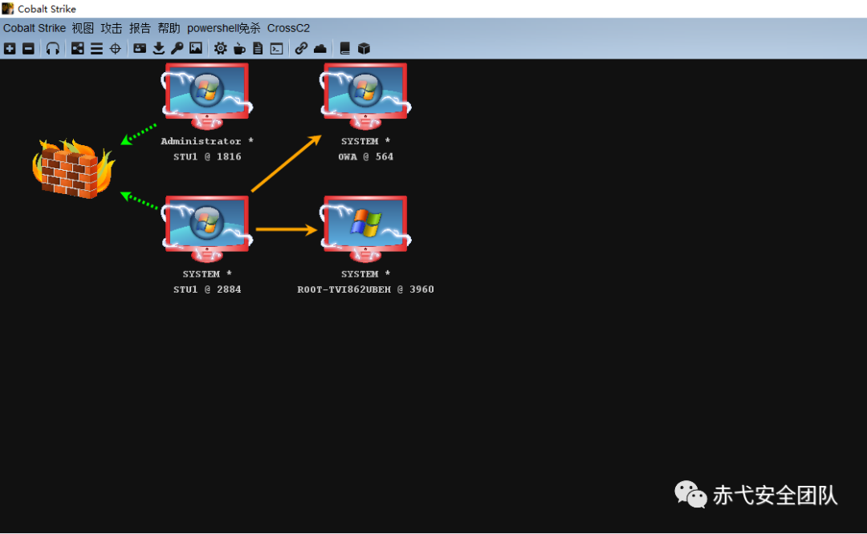867x534 pixels.
Task: Click the gear icon to generate Windows executable
Action: (x=221, y=49)
